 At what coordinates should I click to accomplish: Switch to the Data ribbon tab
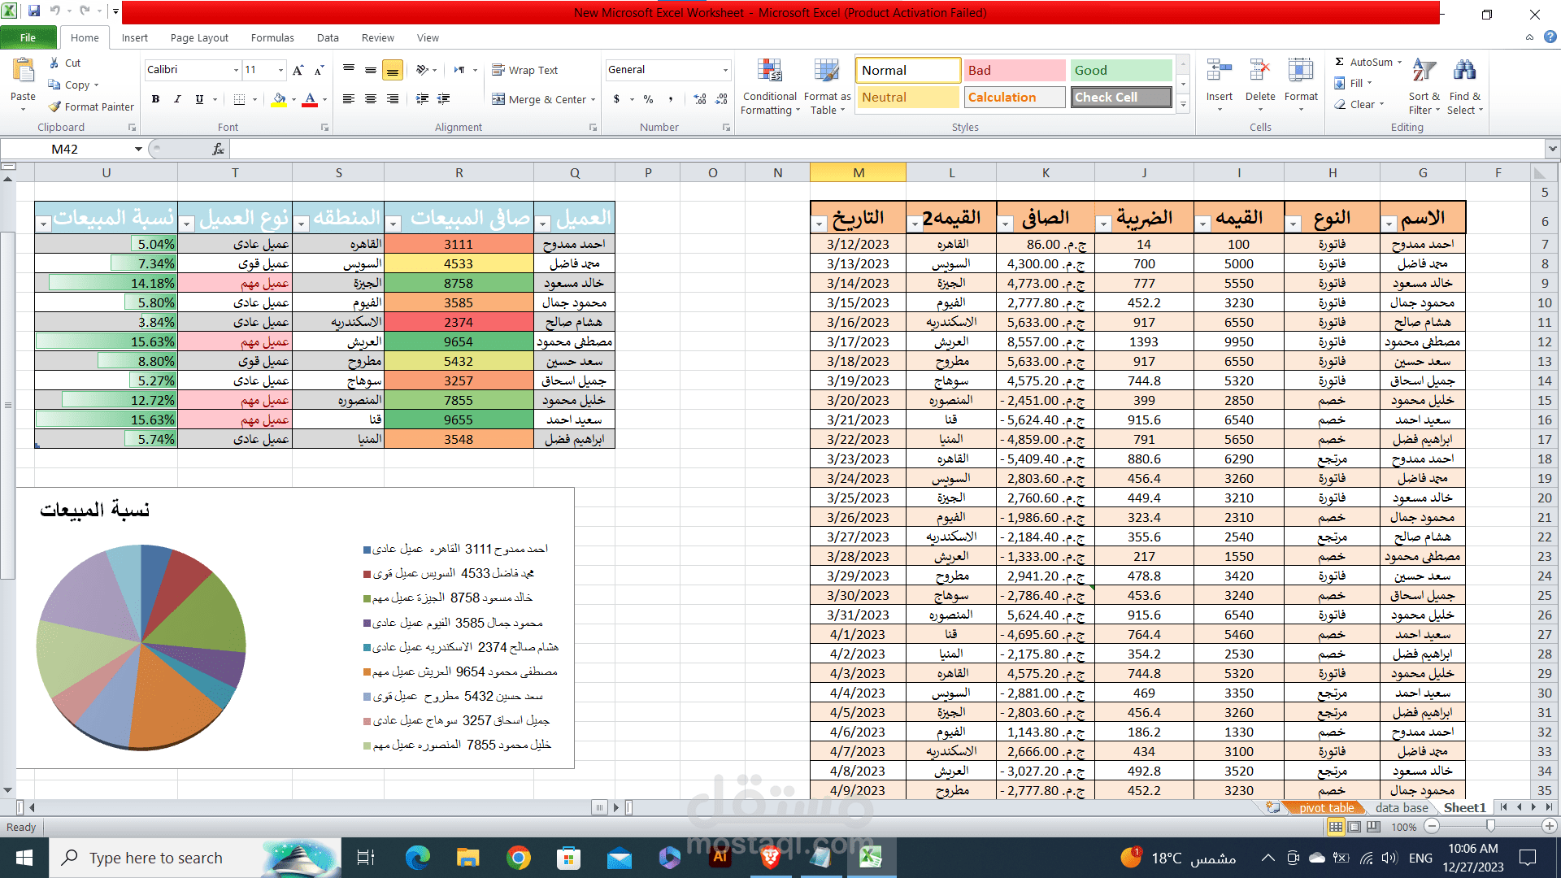[328, 37]
